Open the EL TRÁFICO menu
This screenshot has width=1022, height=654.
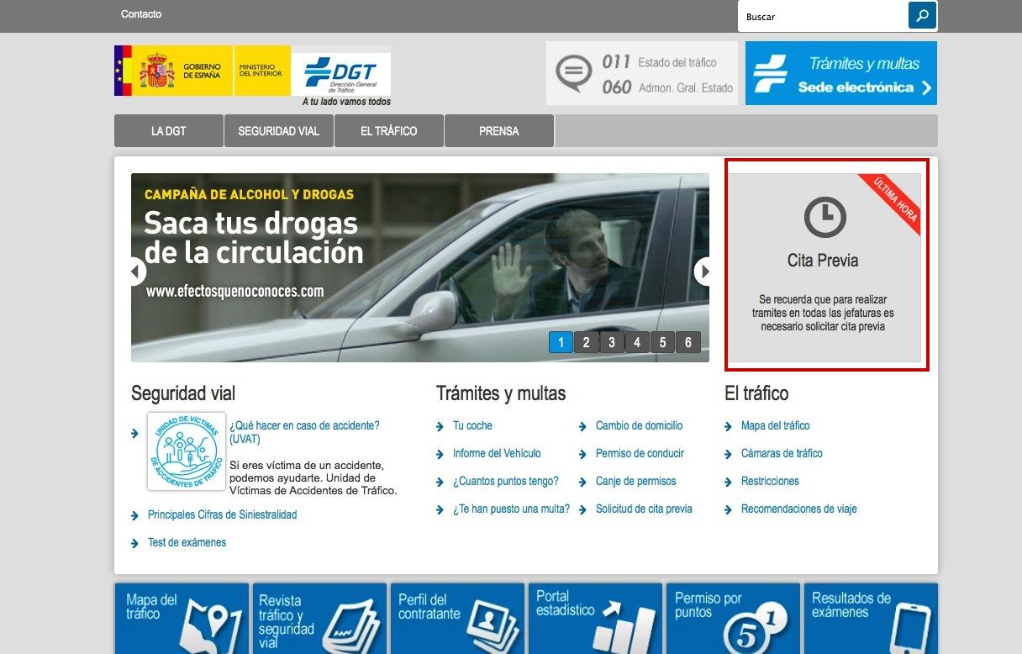click(x=389, y=131)
